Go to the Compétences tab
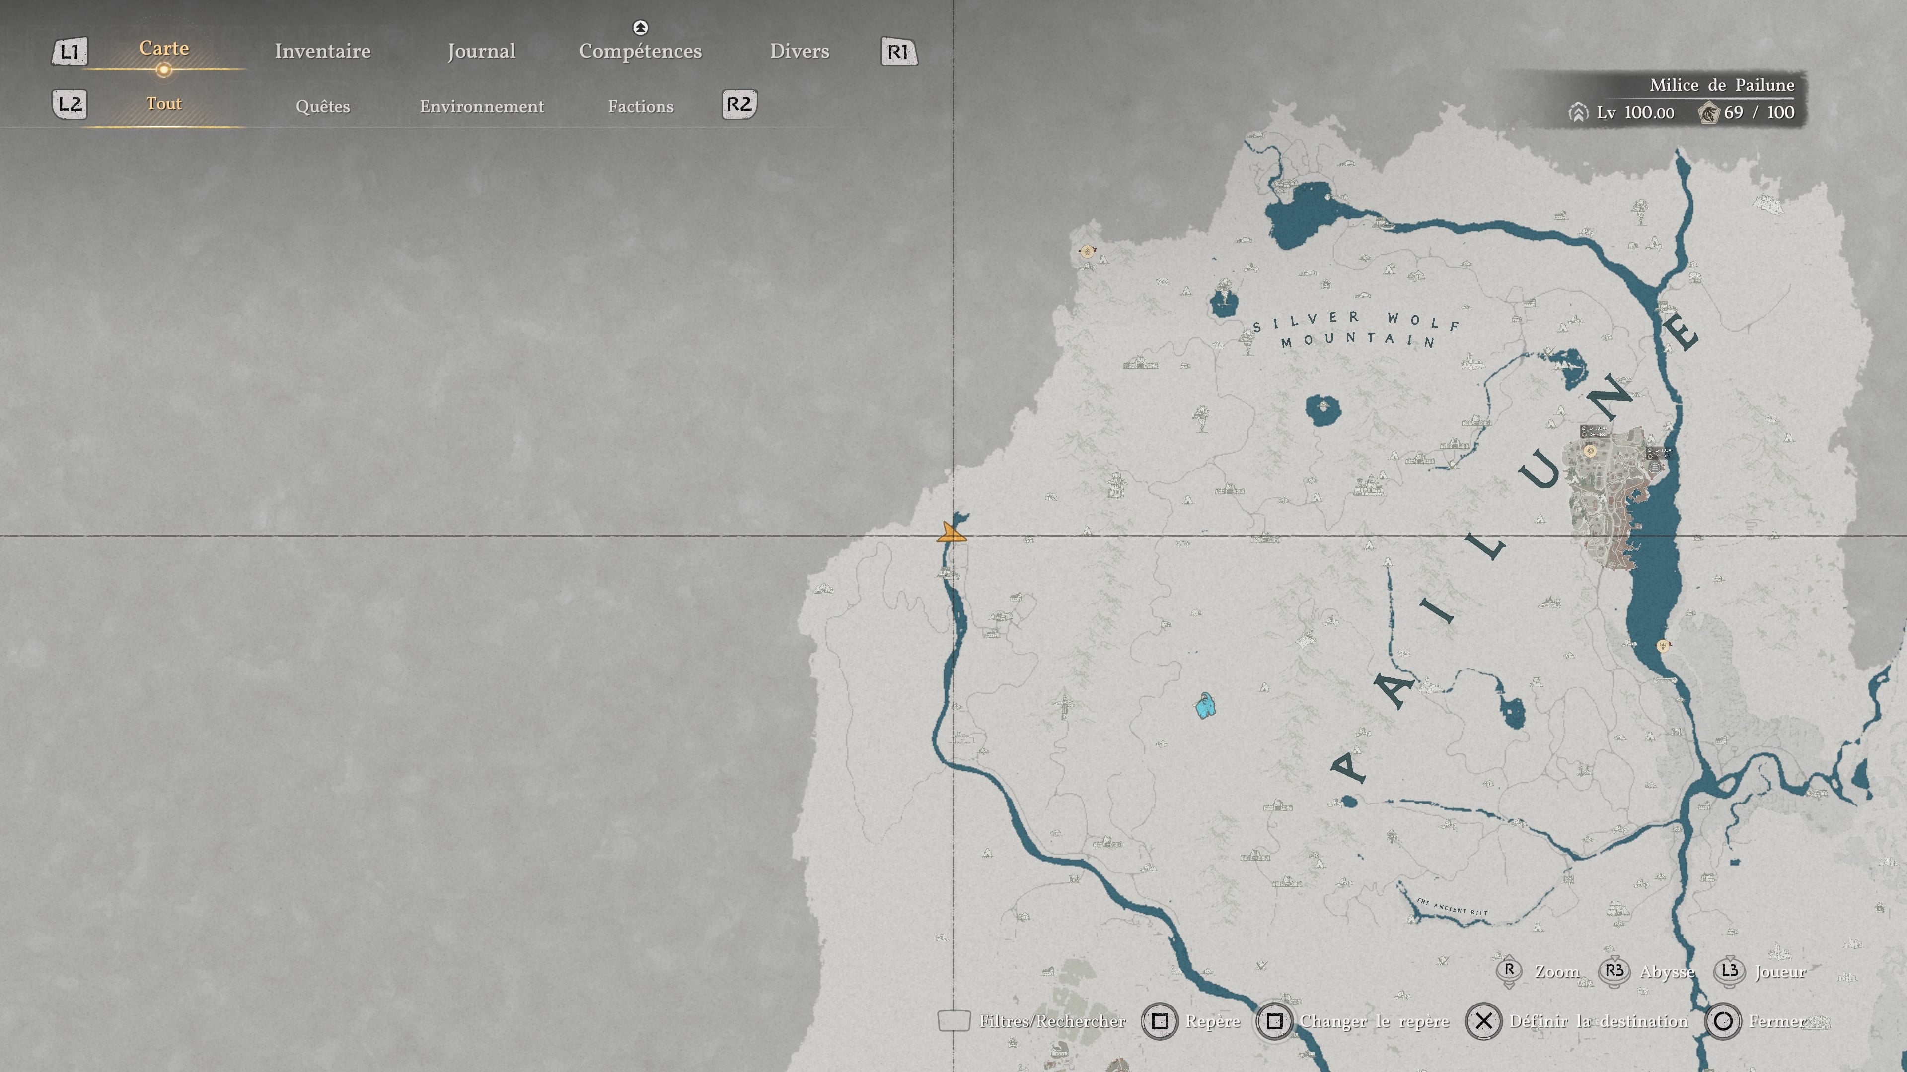1907x1072 pixels. 640,51
